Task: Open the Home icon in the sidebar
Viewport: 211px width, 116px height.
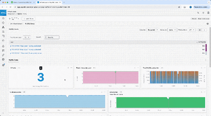Action: pos(3,18)
